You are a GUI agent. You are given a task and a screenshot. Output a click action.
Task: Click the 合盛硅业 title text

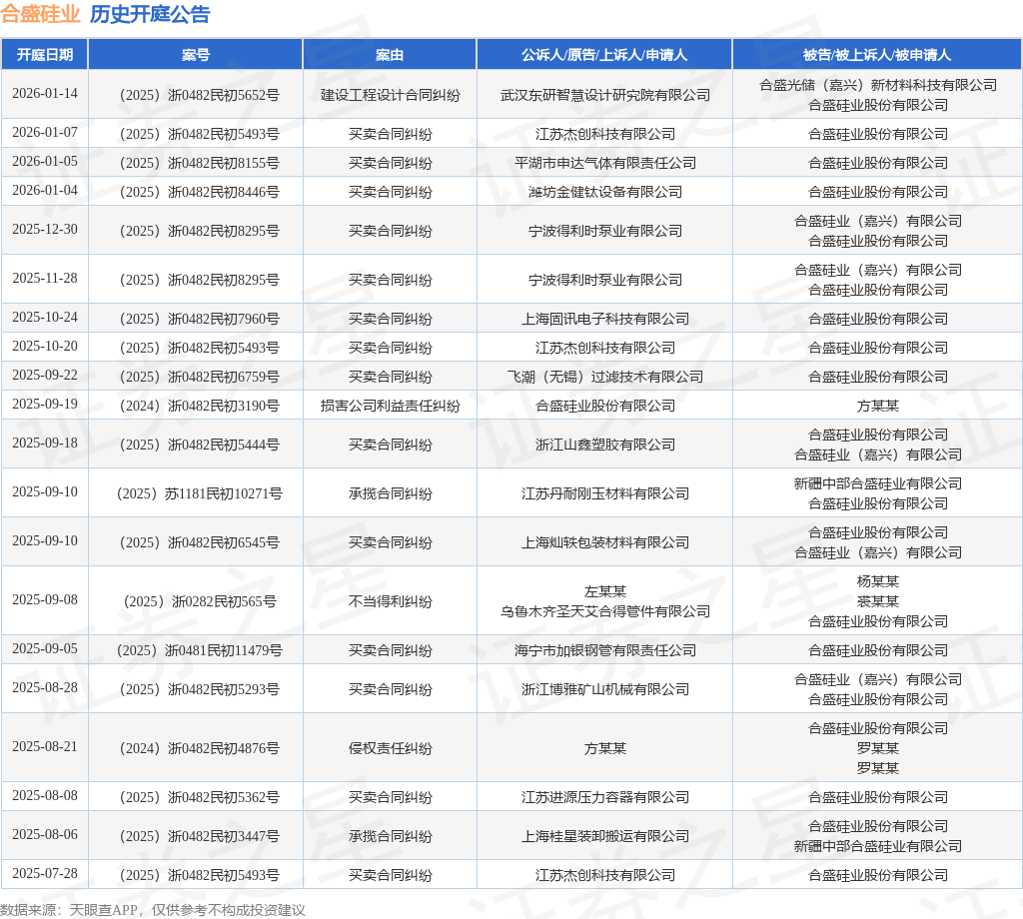[40, 14]
